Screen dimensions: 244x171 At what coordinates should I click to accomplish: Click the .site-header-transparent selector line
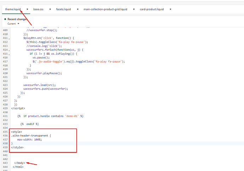tap(31, 136)
